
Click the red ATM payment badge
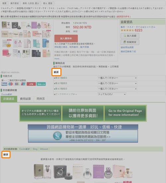[x=31, y=84]
